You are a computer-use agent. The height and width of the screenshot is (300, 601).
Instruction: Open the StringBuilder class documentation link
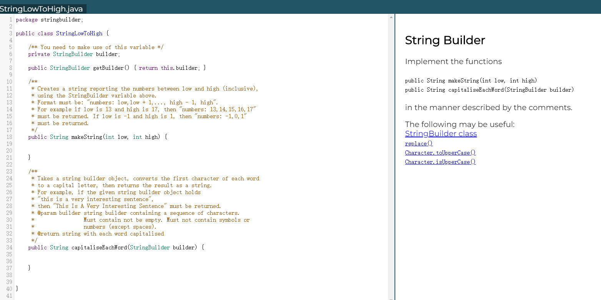coord(441,134)
